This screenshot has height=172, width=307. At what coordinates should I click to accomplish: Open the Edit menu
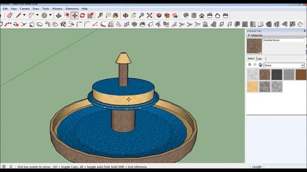coord(5,9)
